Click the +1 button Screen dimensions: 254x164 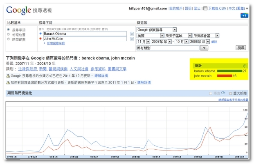pos(244,16)
